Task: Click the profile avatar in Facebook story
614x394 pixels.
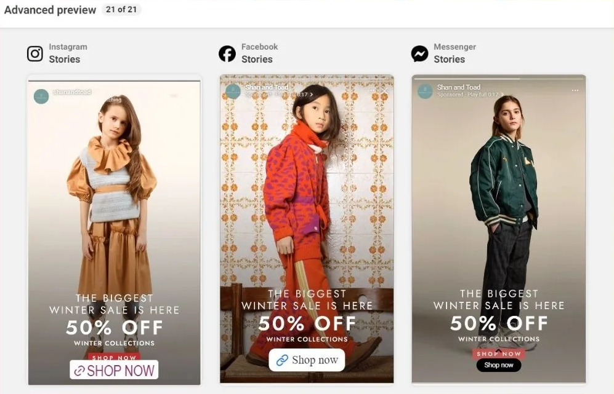Action: (233, 92)
